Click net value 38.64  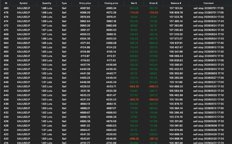[134, 17]
